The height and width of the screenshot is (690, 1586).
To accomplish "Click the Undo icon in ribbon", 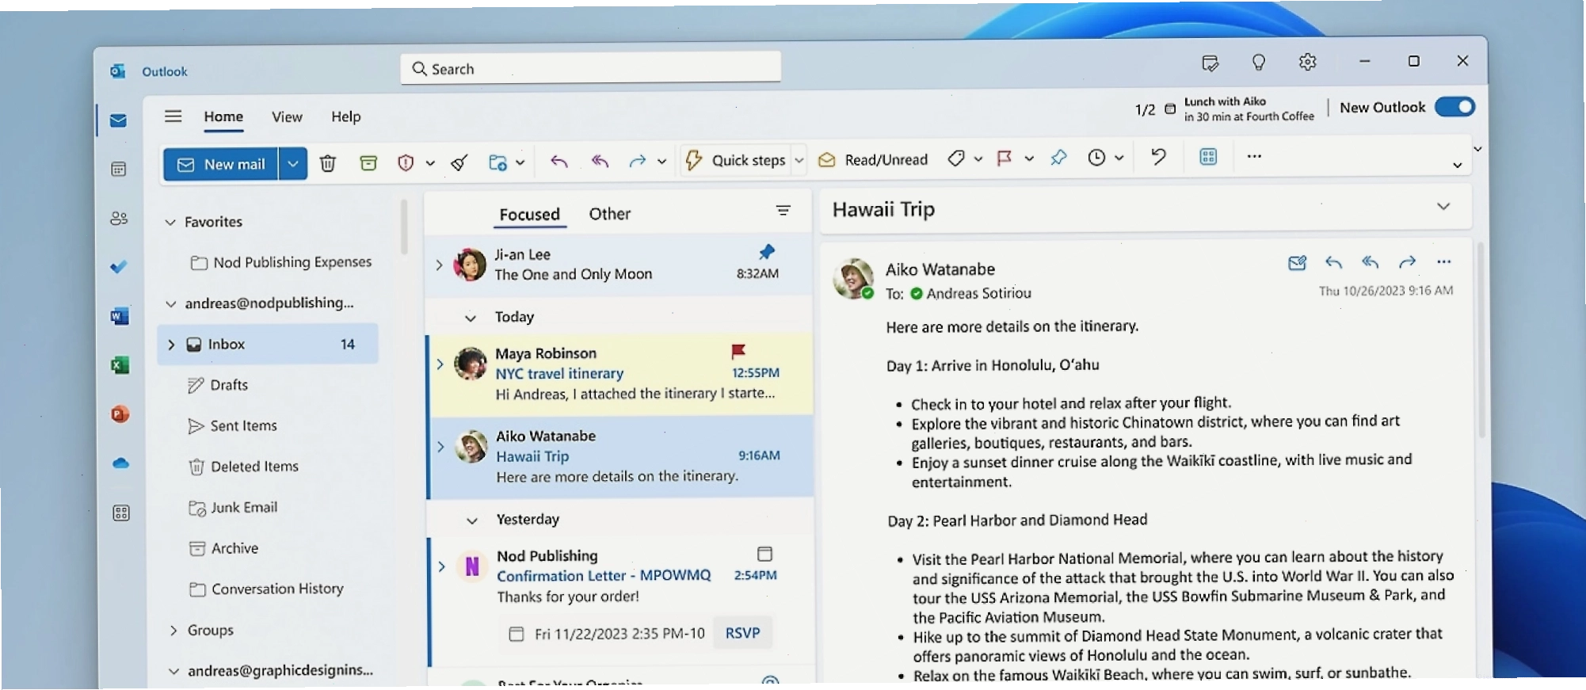I will click(1158, 157).
